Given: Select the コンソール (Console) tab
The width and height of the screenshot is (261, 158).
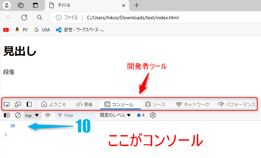Looking at the screenshot, I should pos(119,104).
